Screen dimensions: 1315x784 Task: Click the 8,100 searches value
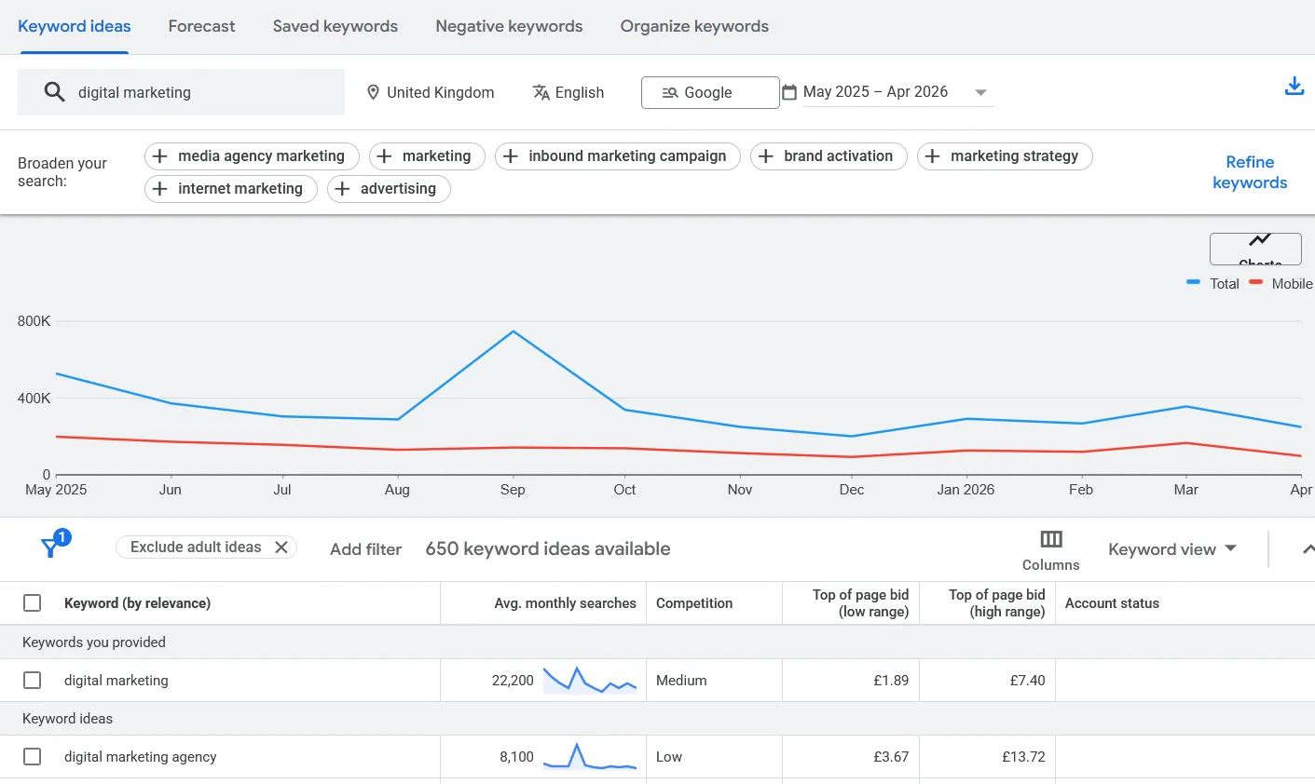coord(516,757)
